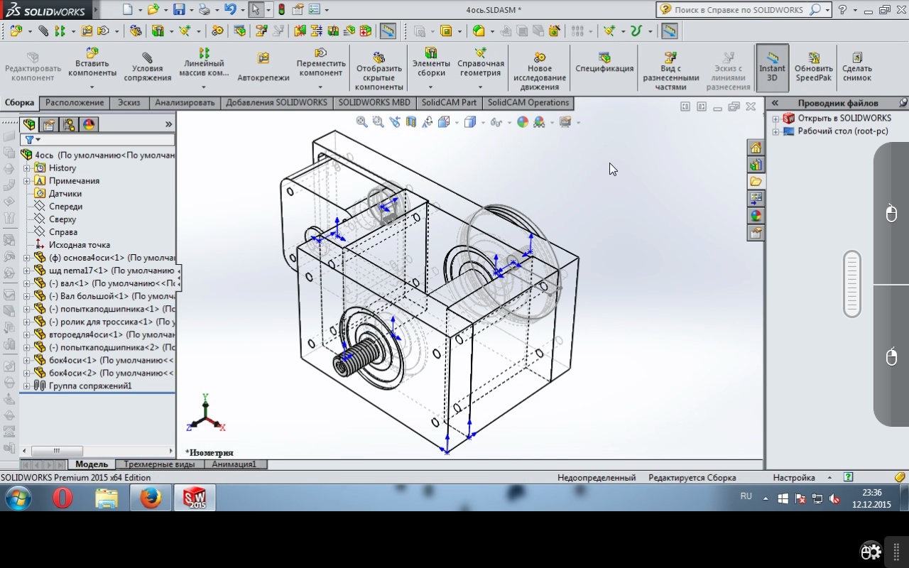Click Сделать снимок tool
The image size is (909, 568).
tap(857, 67)
